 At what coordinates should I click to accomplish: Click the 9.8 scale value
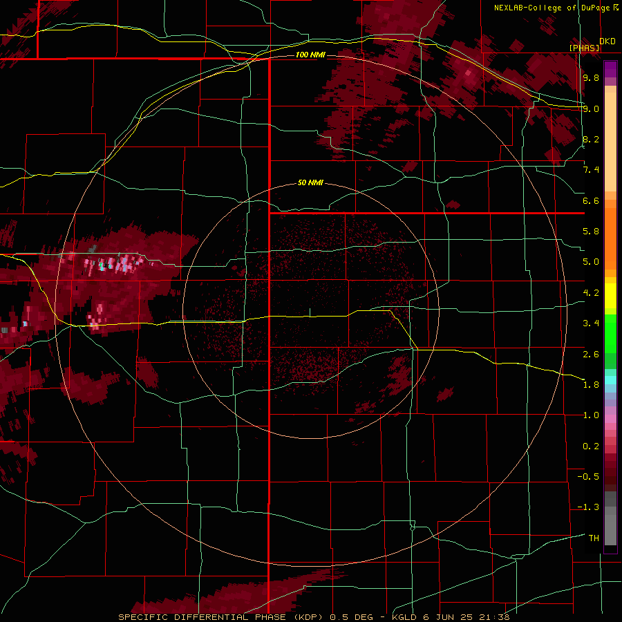[591, 78]
